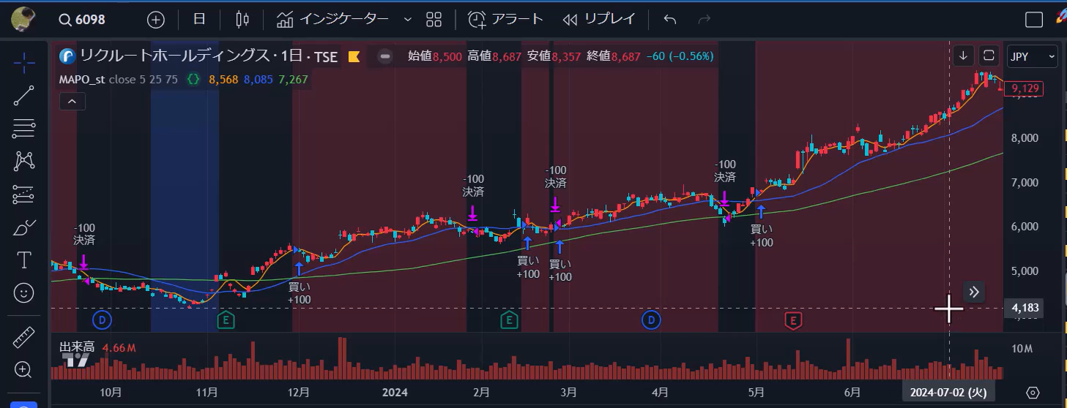Click the November green earnings E marker
The height and width of the screenshot is (408, 1067).
tap(226, 320)
